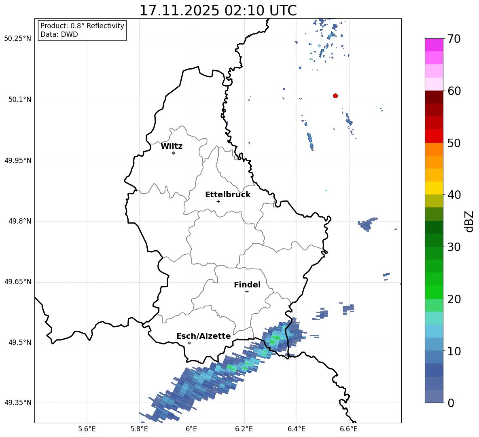Click the 'dBZ' colorbar axis label
The width and height of the screenshot is (479, 437).
469,221
